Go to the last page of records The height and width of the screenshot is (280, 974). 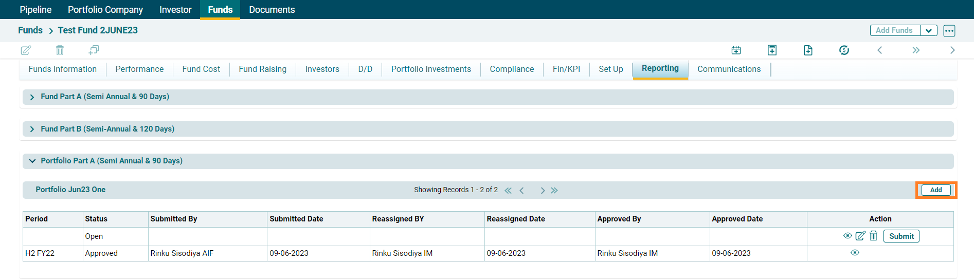(554, 191)
